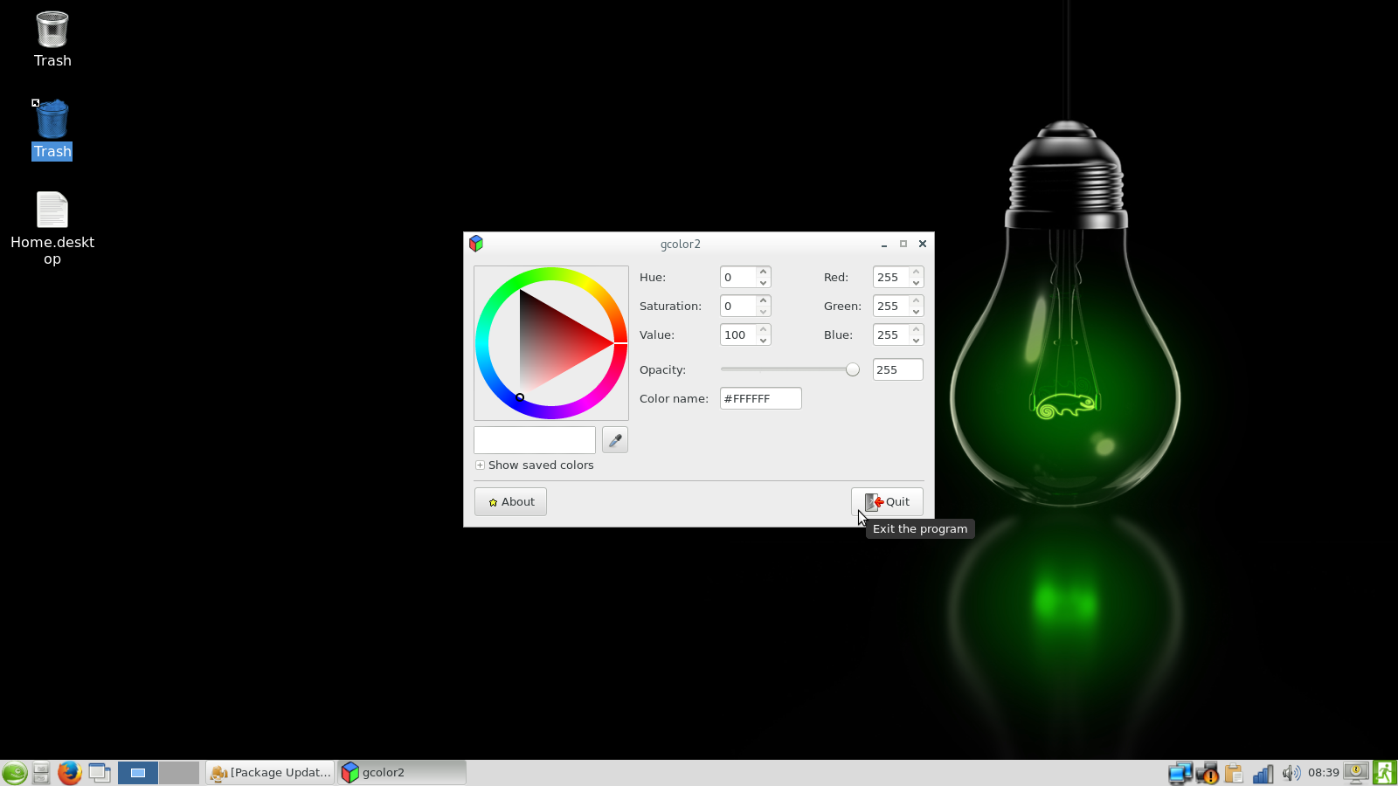Open the clipboard manager tray icon

[1234, 773]
